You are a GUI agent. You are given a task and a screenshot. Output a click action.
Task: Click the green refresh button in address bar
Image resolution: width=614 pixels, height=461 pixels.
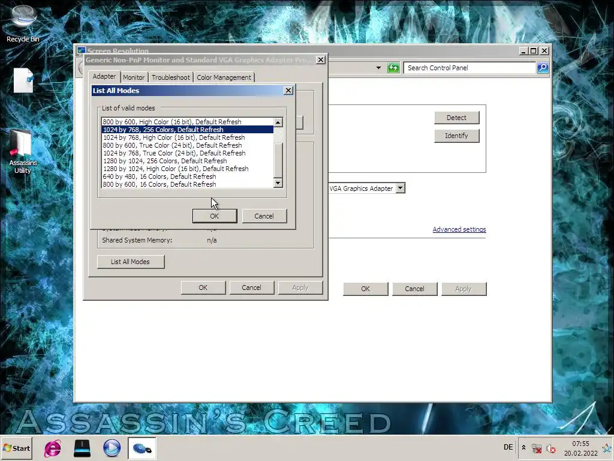(393, 68)
